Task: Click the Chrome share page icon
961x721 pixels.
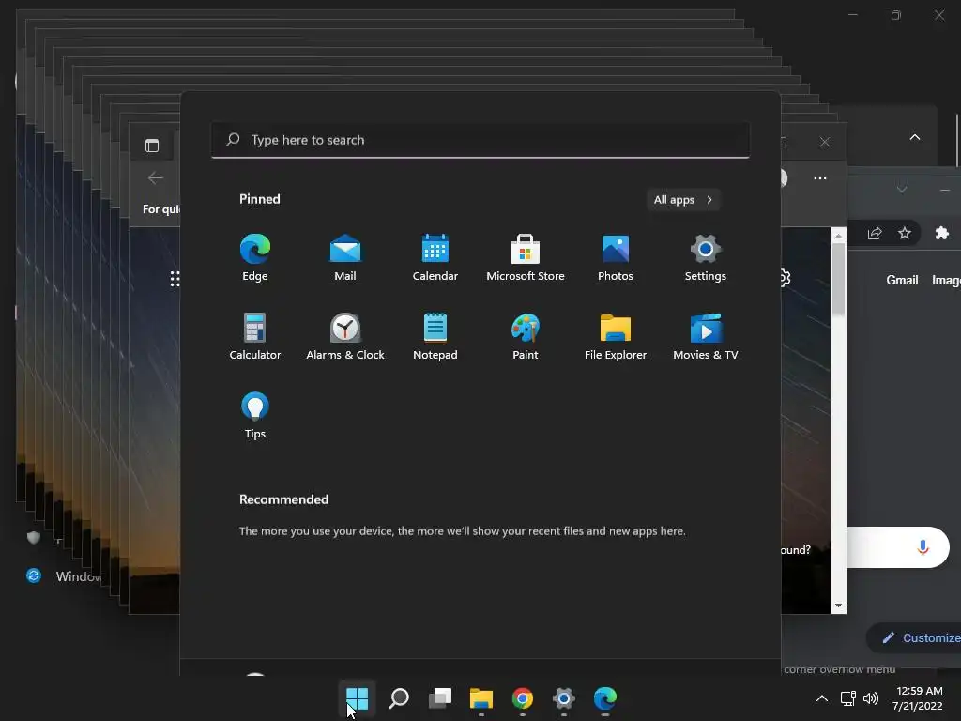Action: 875,234
